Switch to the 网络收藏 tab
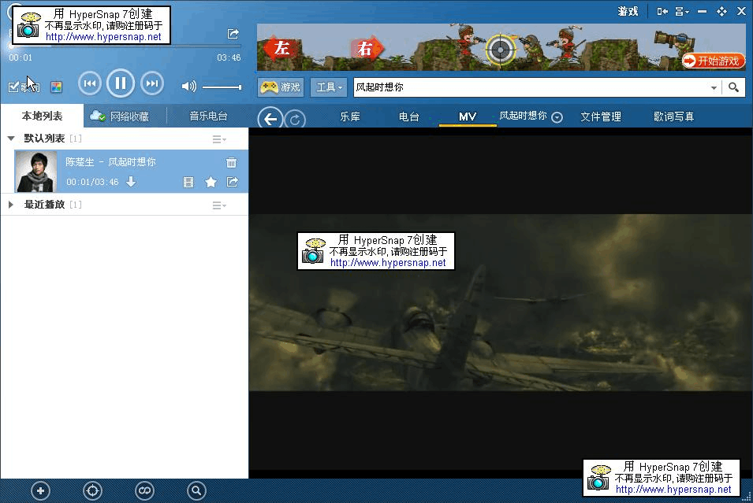 pos(120,116)
